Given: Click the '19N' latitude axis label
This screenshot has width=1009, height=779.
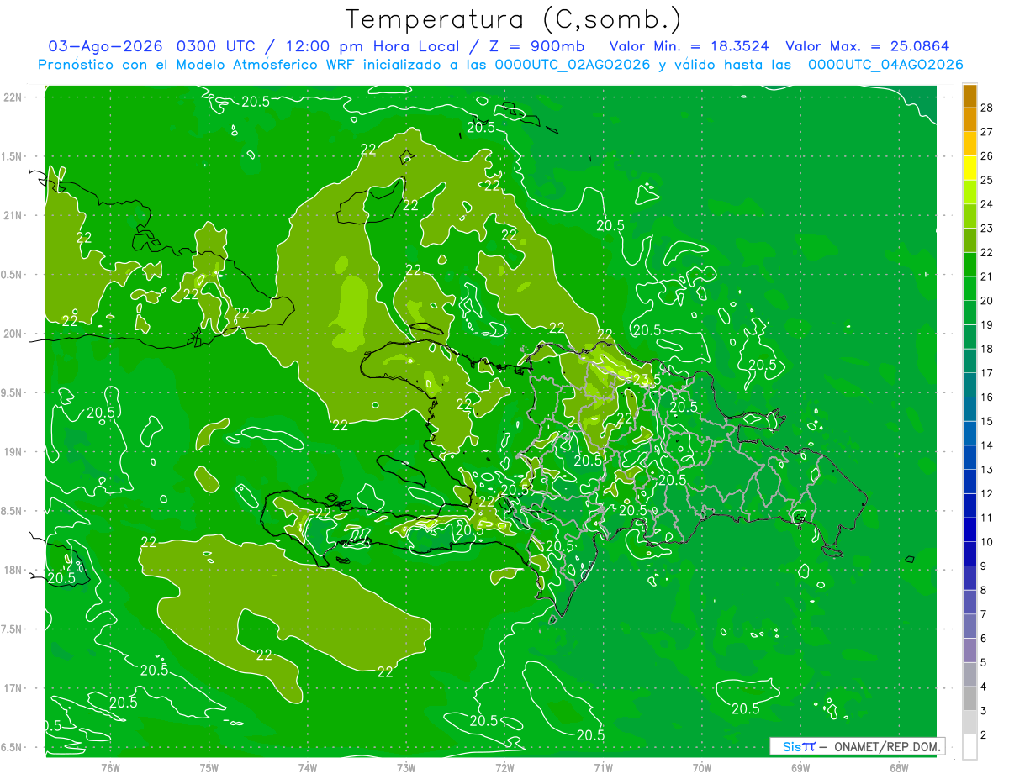Looking at the screenshot, I should click(14, 452).
